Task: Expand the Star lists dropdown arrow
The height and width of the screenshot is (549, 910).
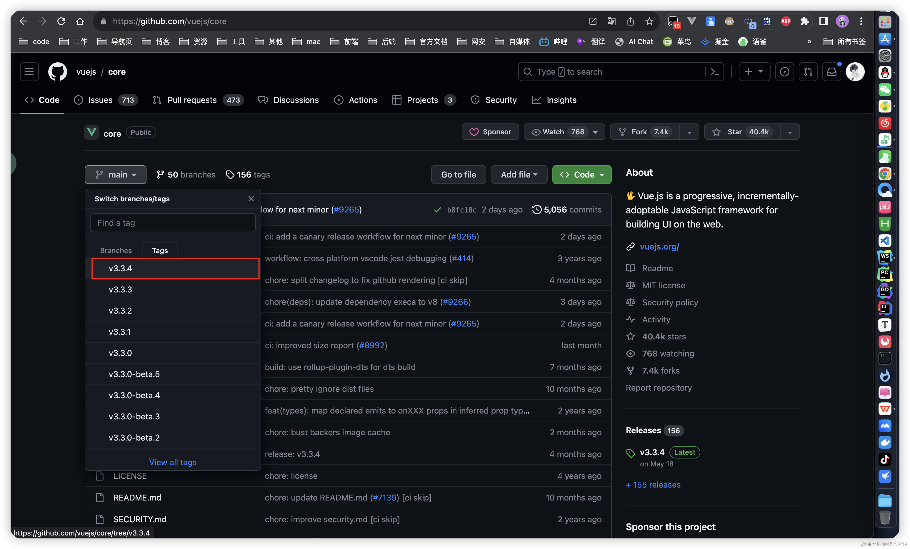Action: (x=790, y=132)
